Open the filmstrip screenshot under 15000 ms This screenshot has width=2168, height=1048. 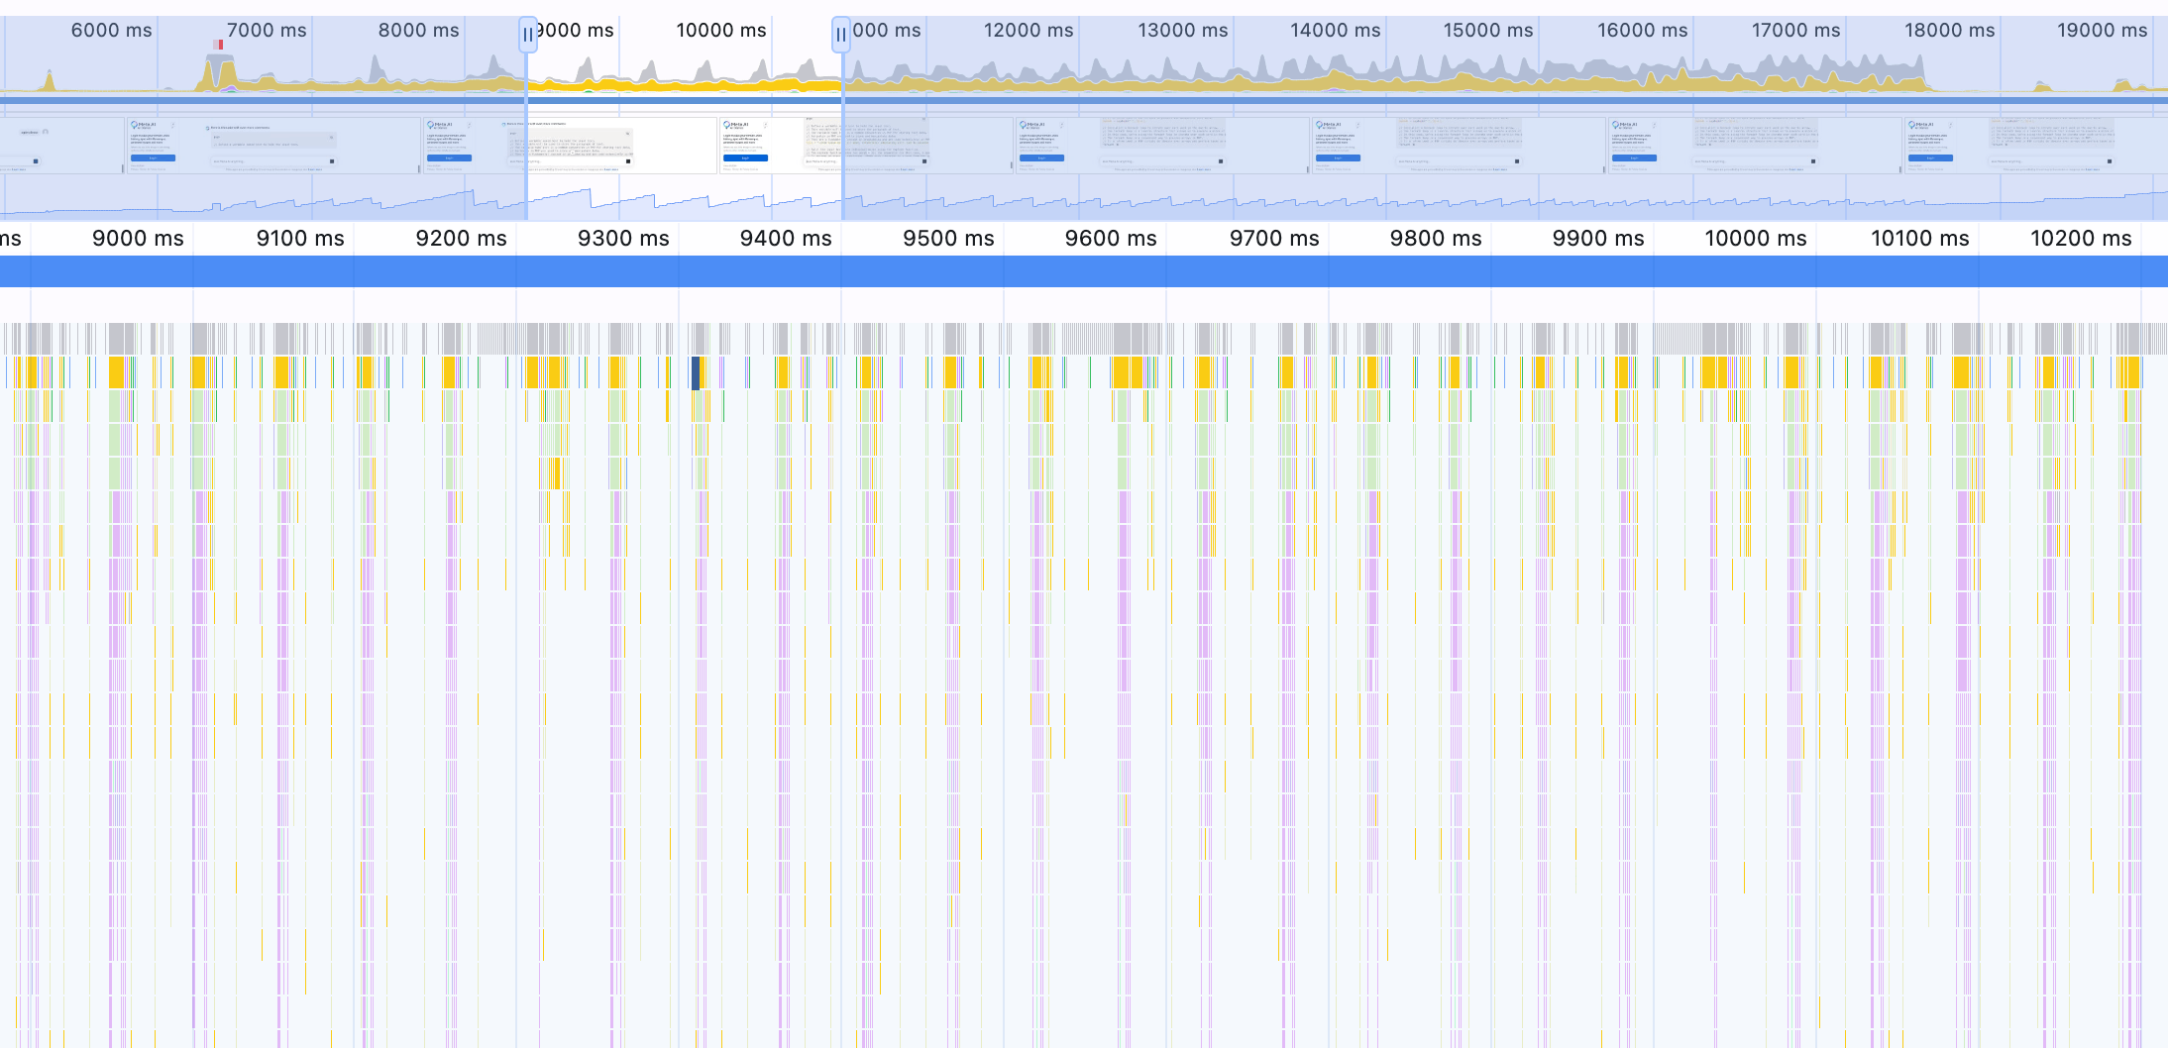coord(1458,146)
